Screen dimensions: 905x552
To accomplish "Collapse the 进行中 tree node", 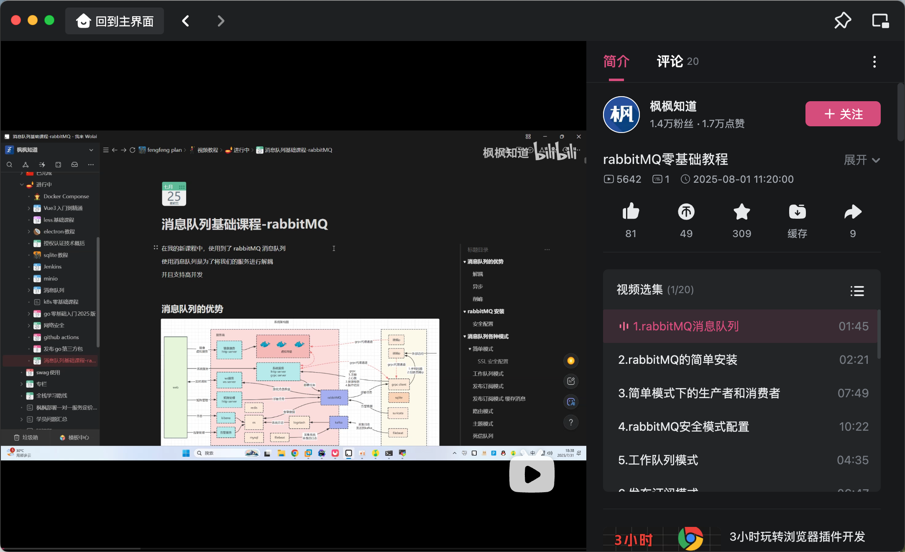I will 22,184.
